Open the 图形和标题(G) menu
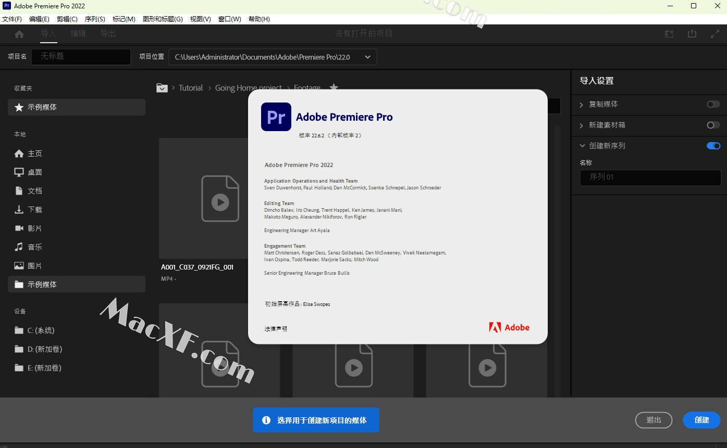 click(163, 19)
